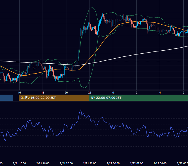This screenshot has width=188, height=166.
Task: Click the 2/21 18:00 time label
Action: tap(43, 163)
